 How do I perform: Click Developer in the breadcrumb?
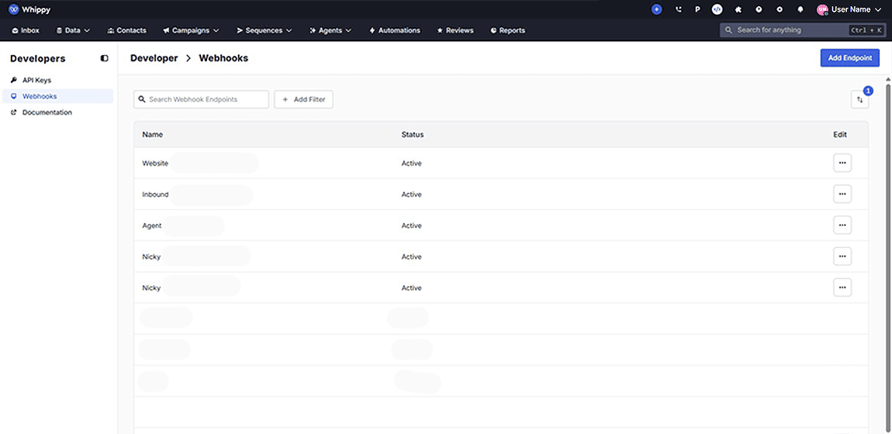pos(154,58)
